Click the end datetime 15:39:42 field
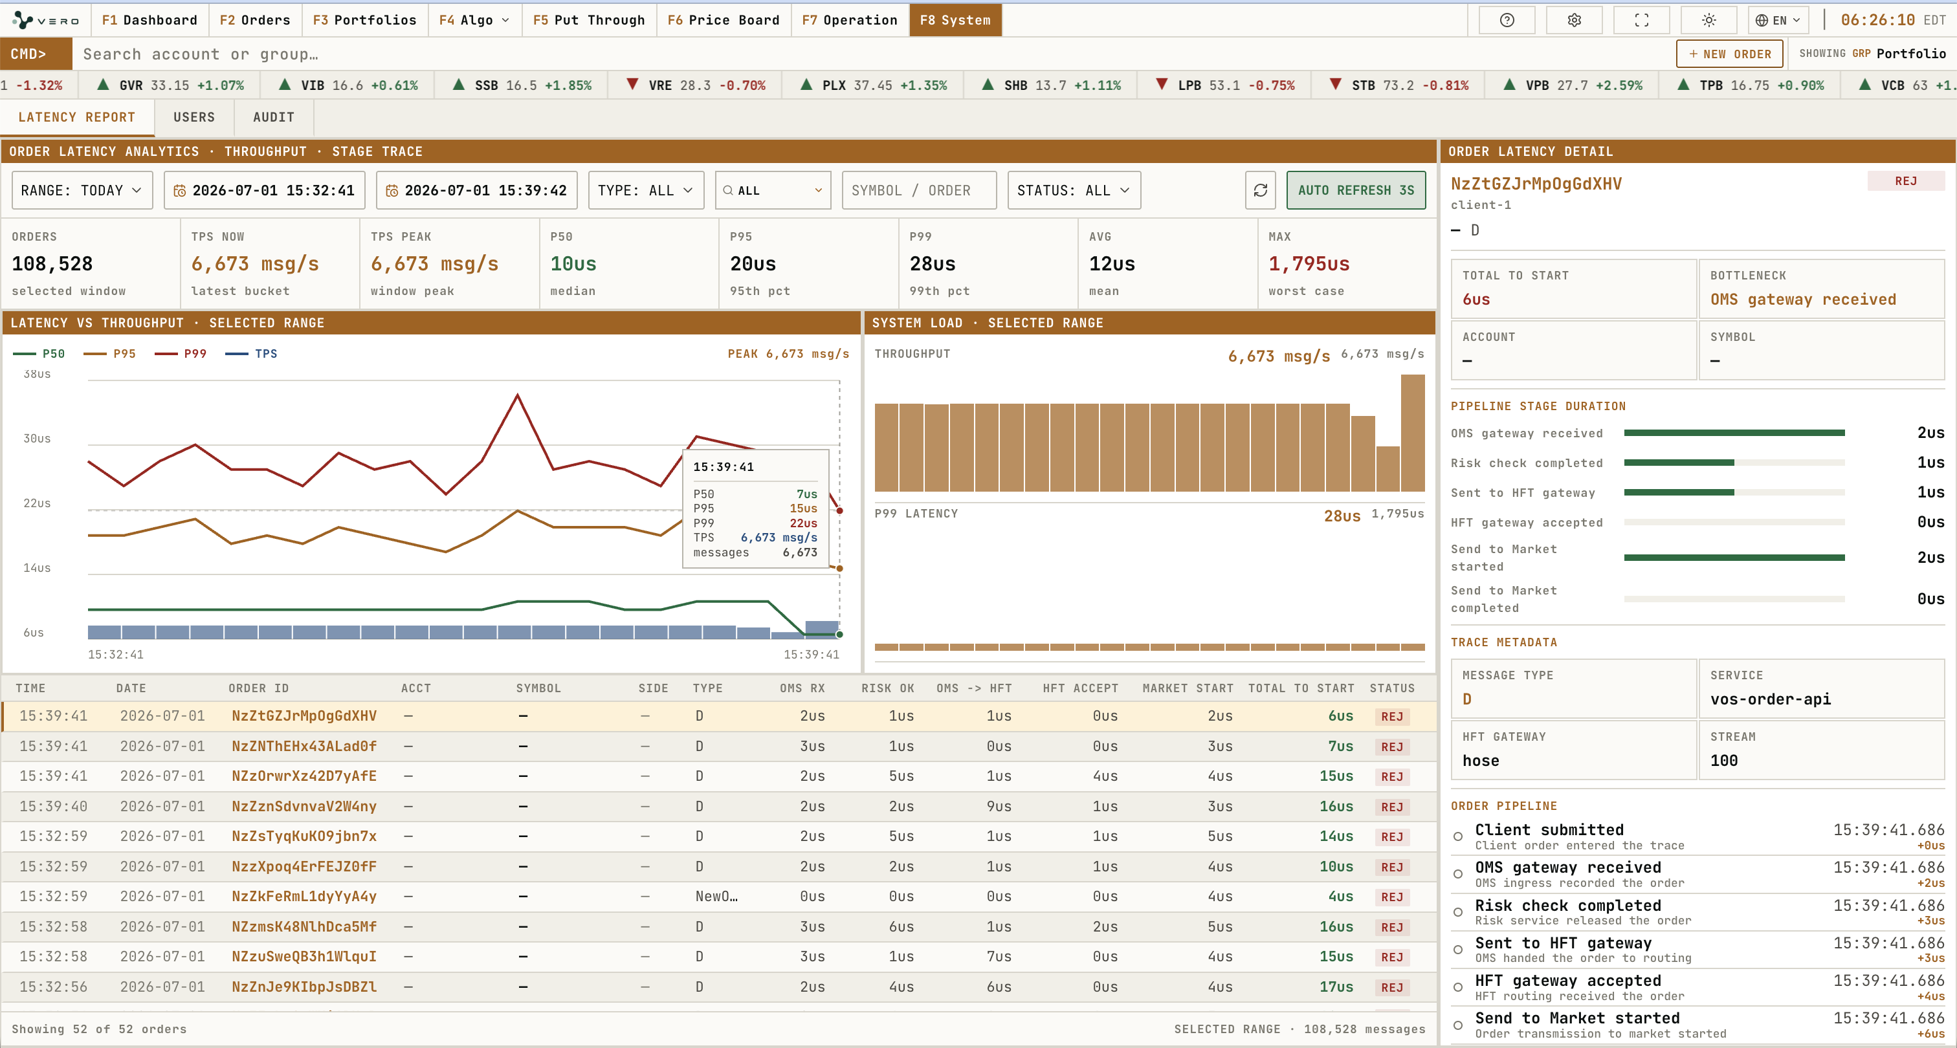The width and height of the screenshot is (1957, 1048). coord(476,190)
